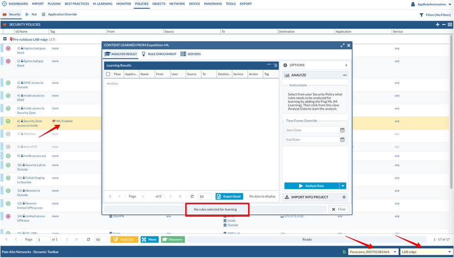This screenshot has width=454, height=258.
Task: Open Analyze Data dropdown arrow
Action: (343, 186)
